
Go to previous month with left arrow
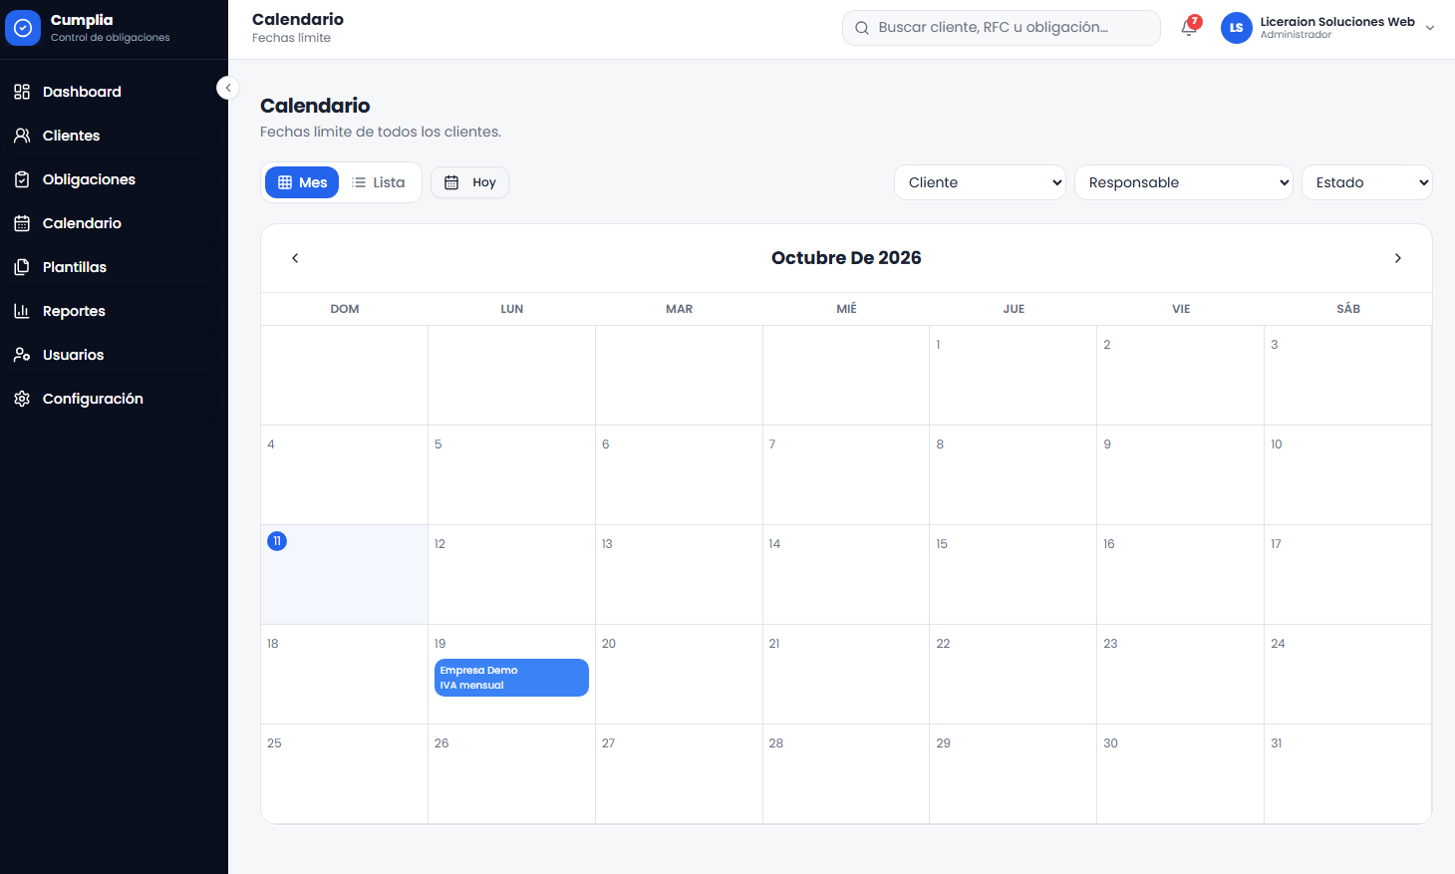[x=295, y=258]
